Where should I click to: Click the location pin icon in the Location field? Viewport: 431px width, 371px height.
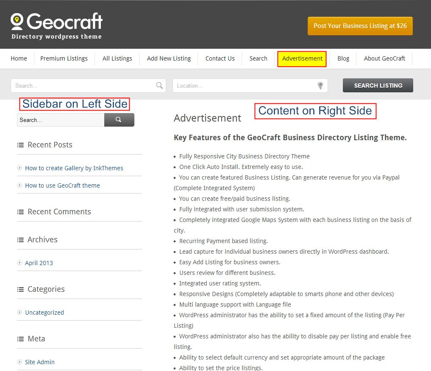pyautogui.click(x=320, y=86)
